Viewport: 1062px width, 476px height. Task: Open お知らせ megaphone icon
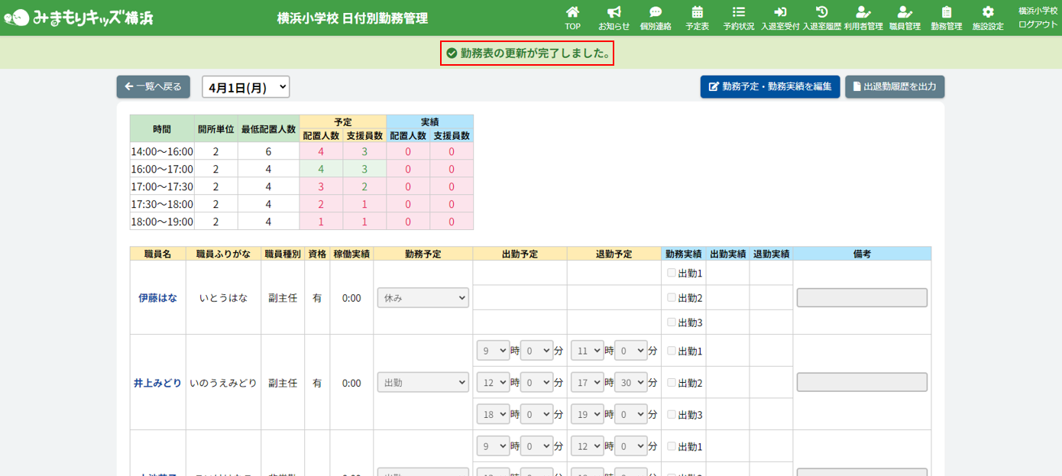[614, 13]
